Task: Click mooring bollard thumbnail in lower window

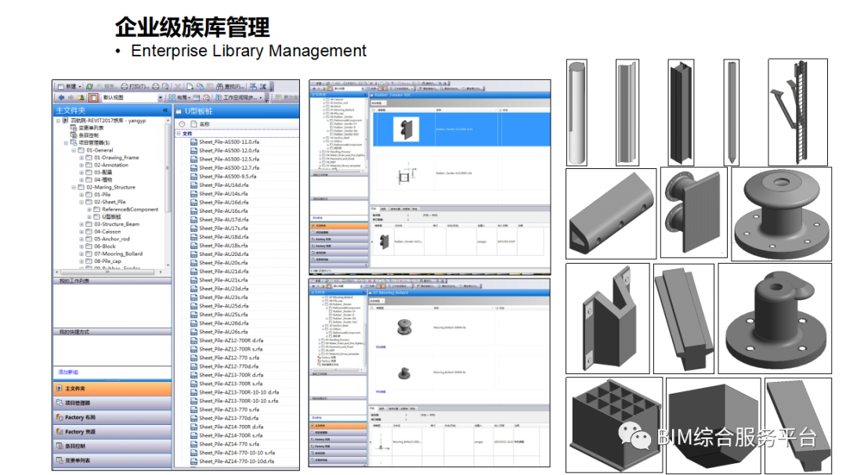Action: coord(404,327)
